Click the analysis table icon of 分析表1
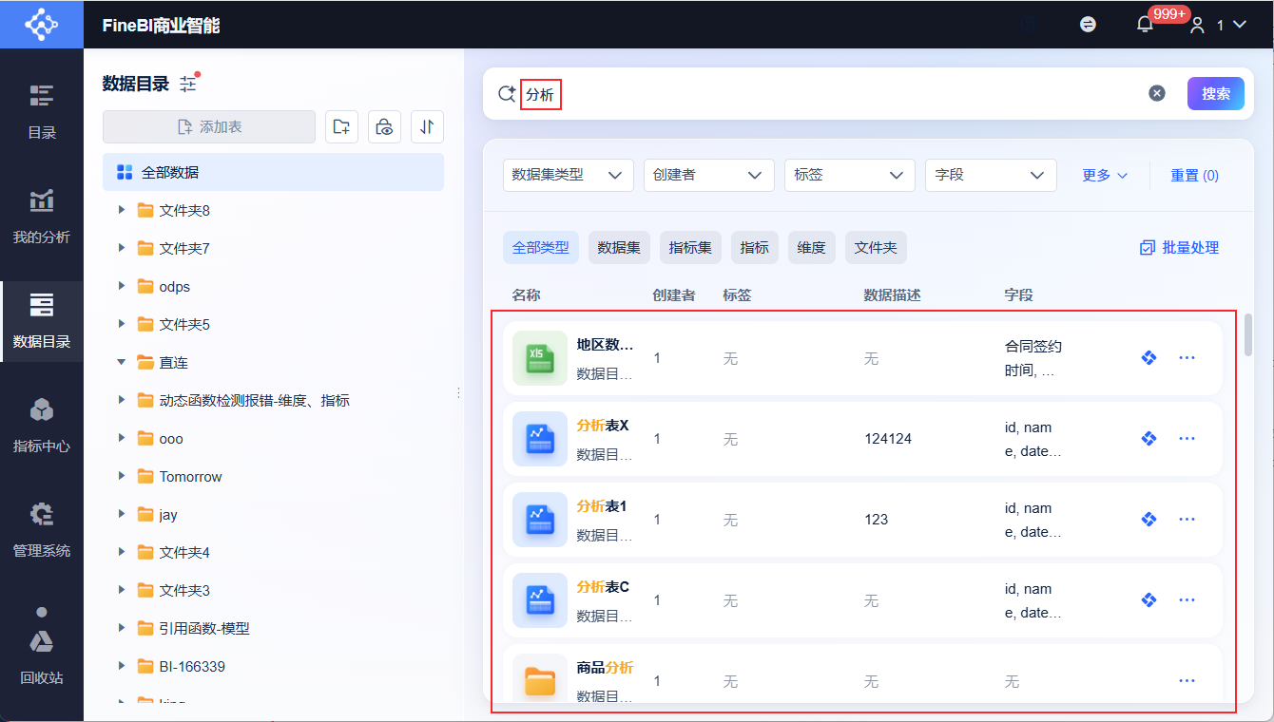Image resolution: width=1274 pixels, height=722 pixels. [x=540, y=520]
